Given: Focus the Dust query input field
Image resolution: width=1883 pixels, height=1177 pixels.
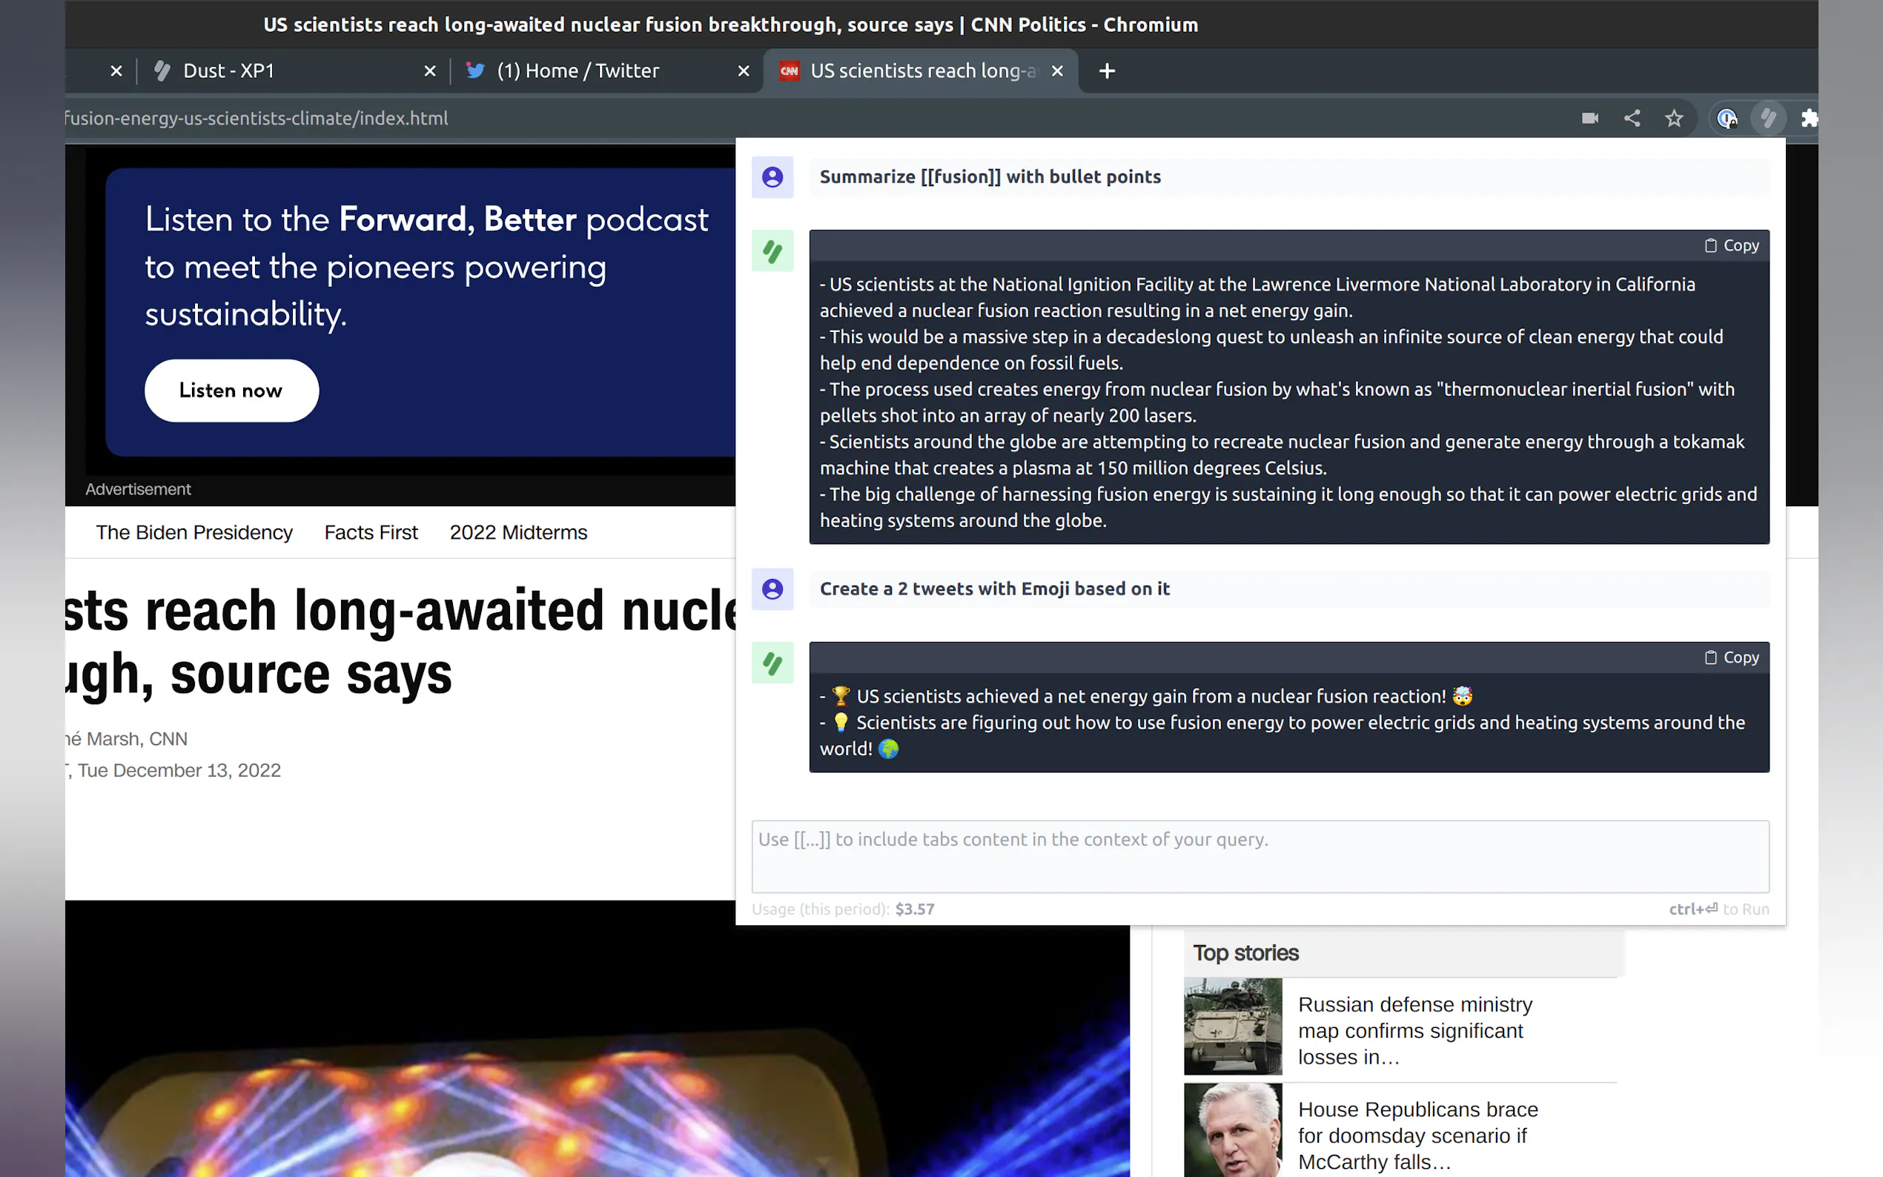Looking at the screenshot, I should [1260, 856].
